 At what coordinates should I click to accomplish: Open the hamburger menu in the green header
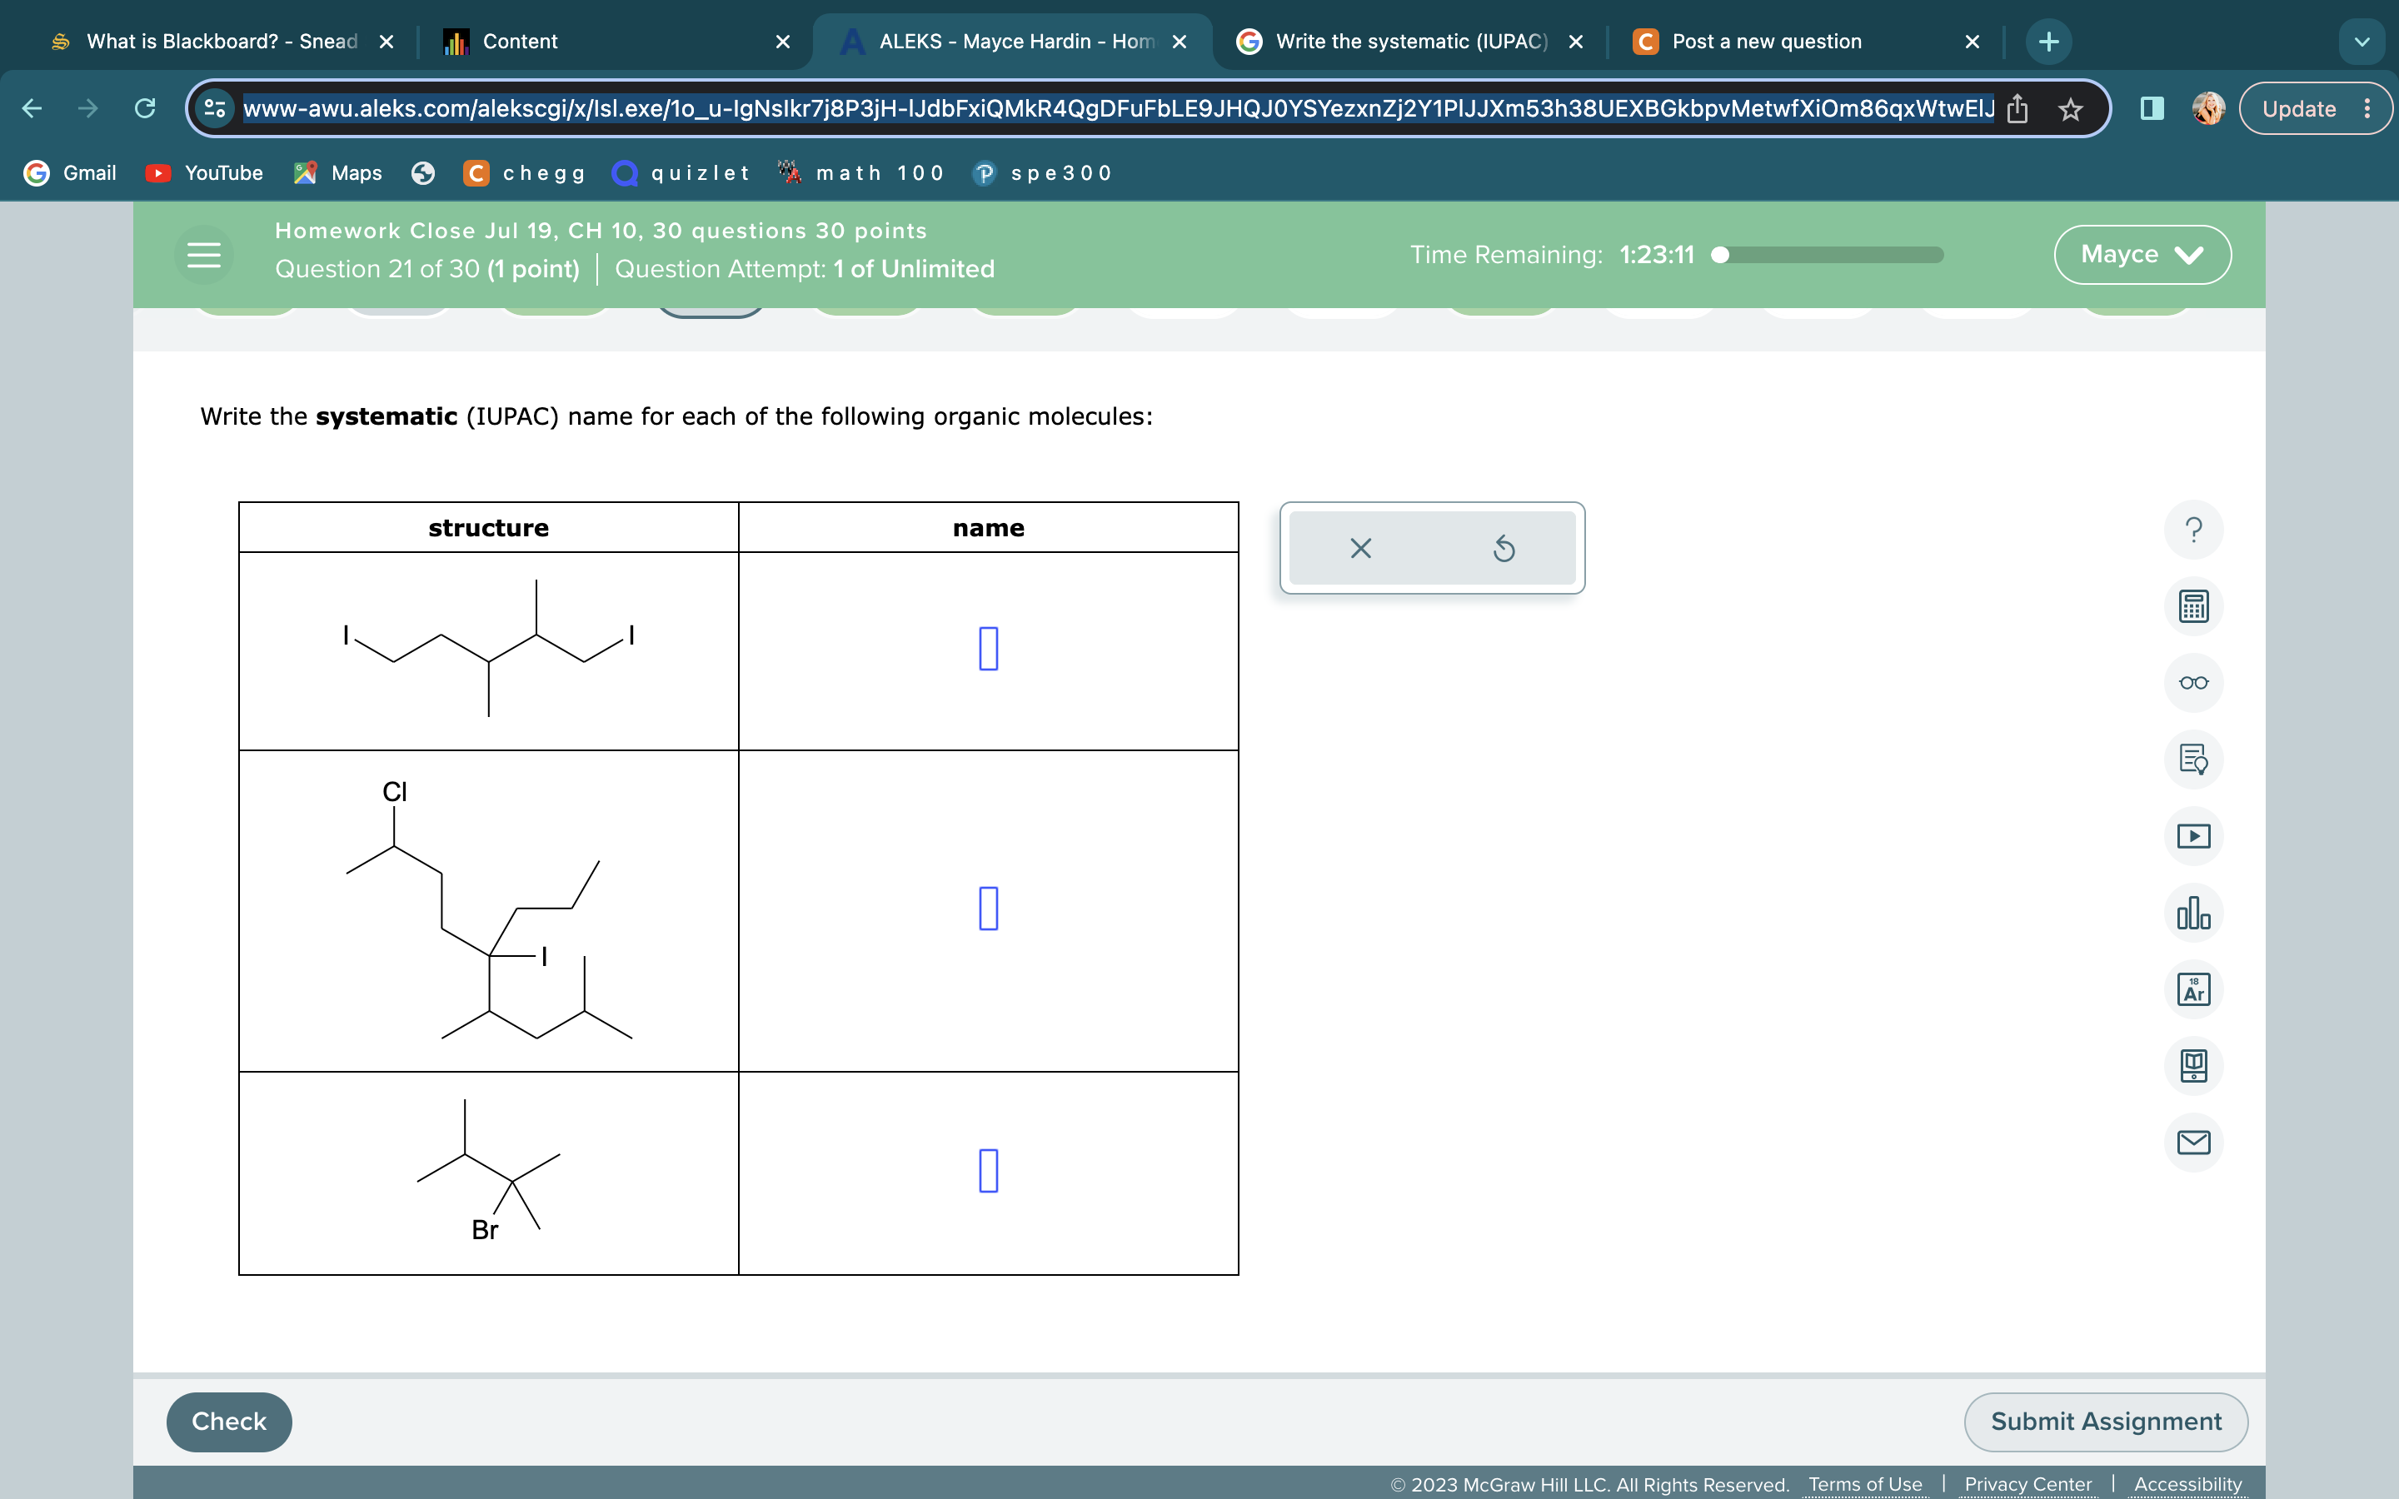pyautogui.click(x=202, y=254)
